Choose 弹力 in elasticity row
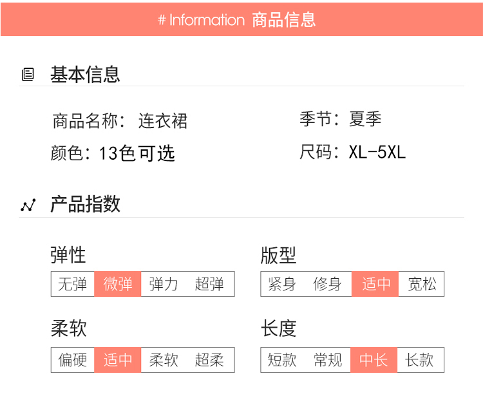The width and height of the screenshot is (483, 396). pyautogui.click(x=164, y=284)
